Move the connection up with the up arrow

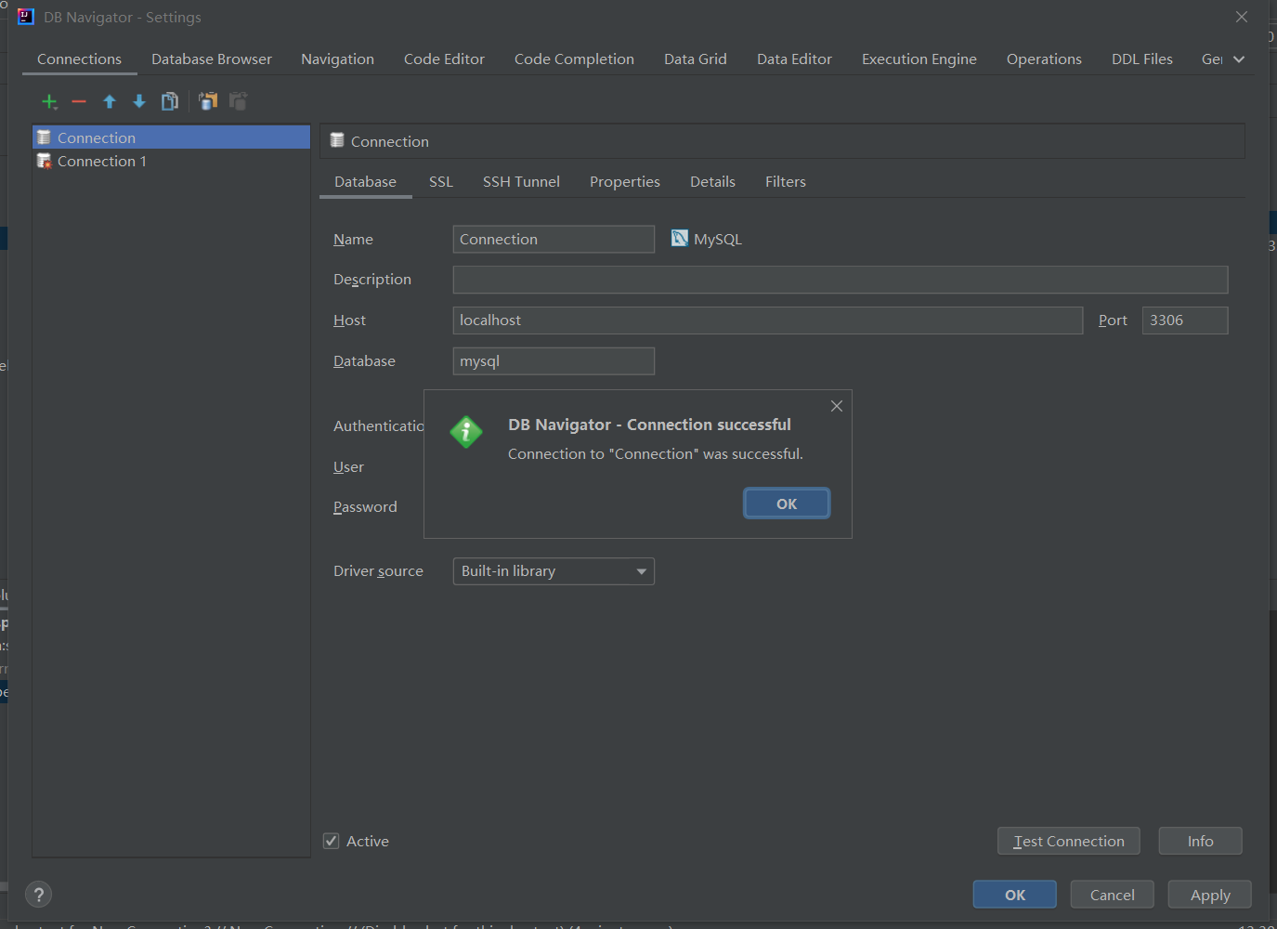click(x=109, y=101)
